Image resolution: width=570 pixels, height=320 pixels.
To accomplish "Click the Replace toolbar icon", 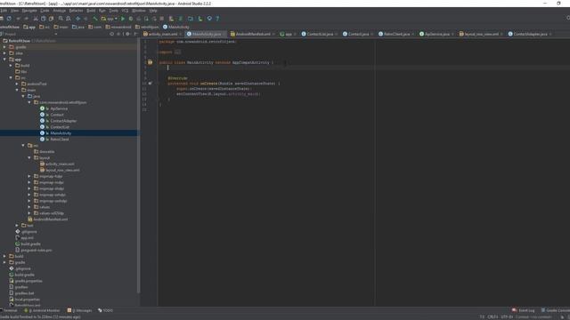I will 69,19.
